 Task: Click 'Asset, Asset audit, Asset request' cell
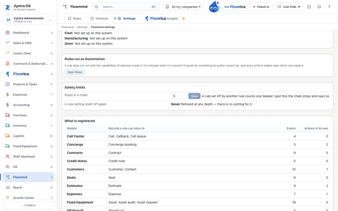coord(133,203)
